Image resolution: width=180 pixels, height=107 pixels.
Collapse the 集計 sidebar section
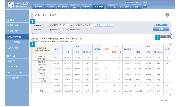tap(26, 20)
